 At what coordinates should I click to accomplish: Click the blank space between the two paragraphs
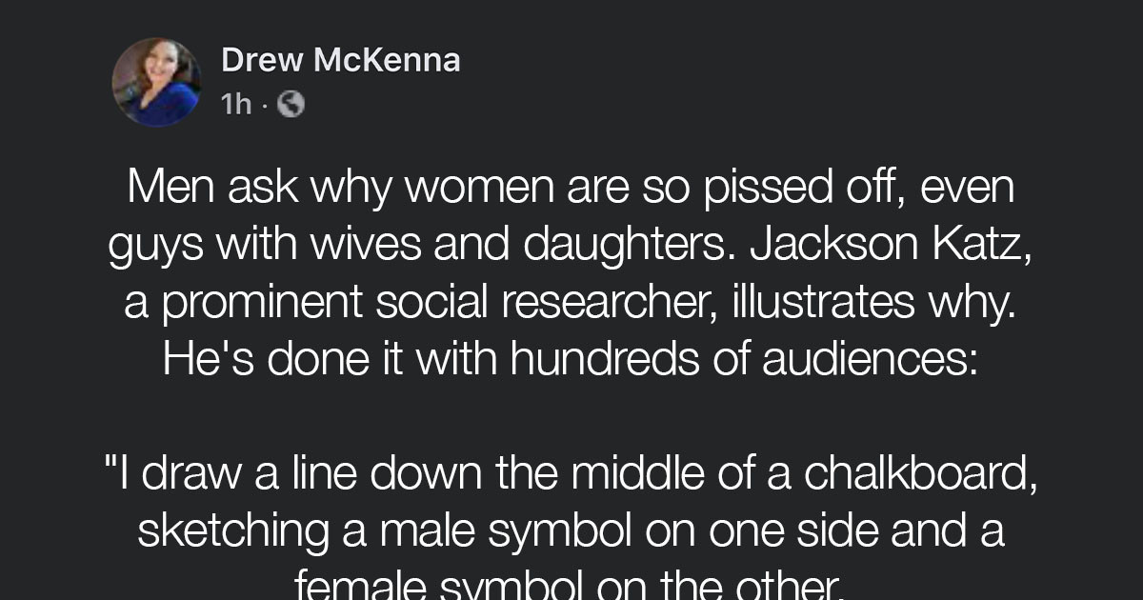point(571,414)
